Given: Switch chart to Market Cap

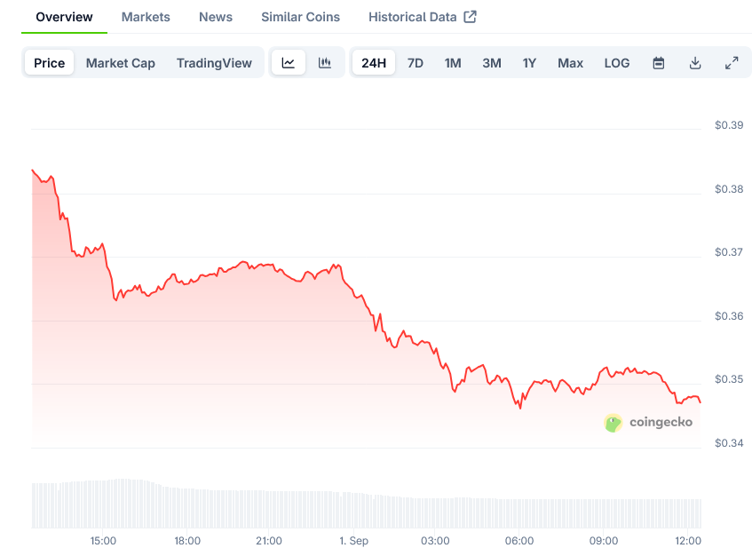Looking at the screenshot, I should coord(121,63).
